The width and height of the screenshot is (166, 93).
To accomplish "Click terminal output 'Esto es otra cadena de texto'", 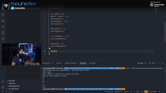I will [54, 76].
